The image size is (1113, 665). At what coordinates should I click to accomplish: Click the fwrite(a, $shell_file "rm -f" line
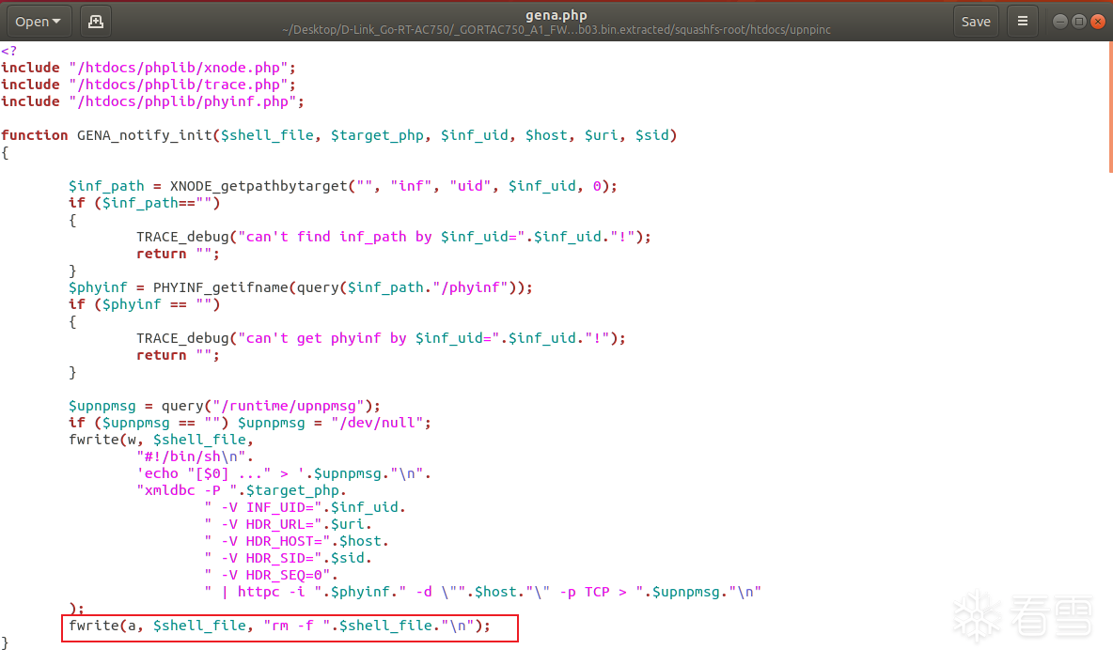coord(280,626)
